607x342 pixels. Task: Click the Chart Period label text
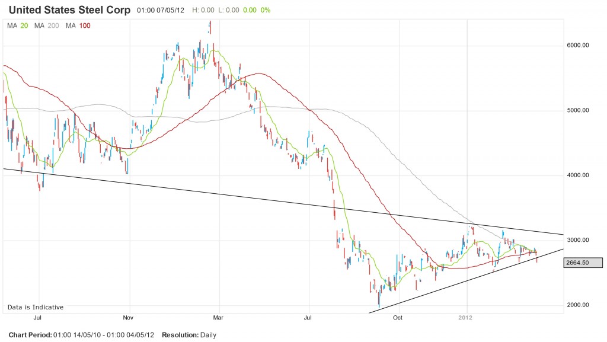(x=30, y=335)
